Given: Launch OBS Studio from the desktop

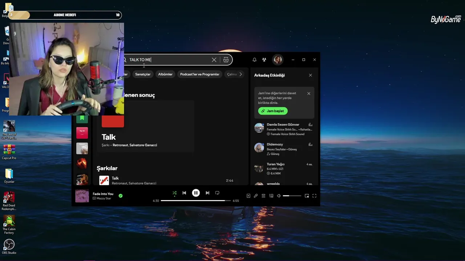Looking at the screenshot, I should (9, 247).
